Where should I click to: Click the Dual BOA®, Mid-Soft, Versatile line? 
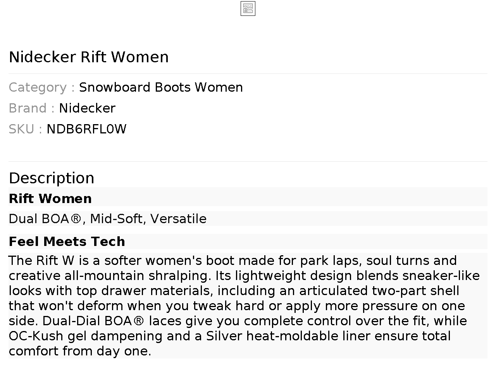pyautogui.click(x=107, y=219)
